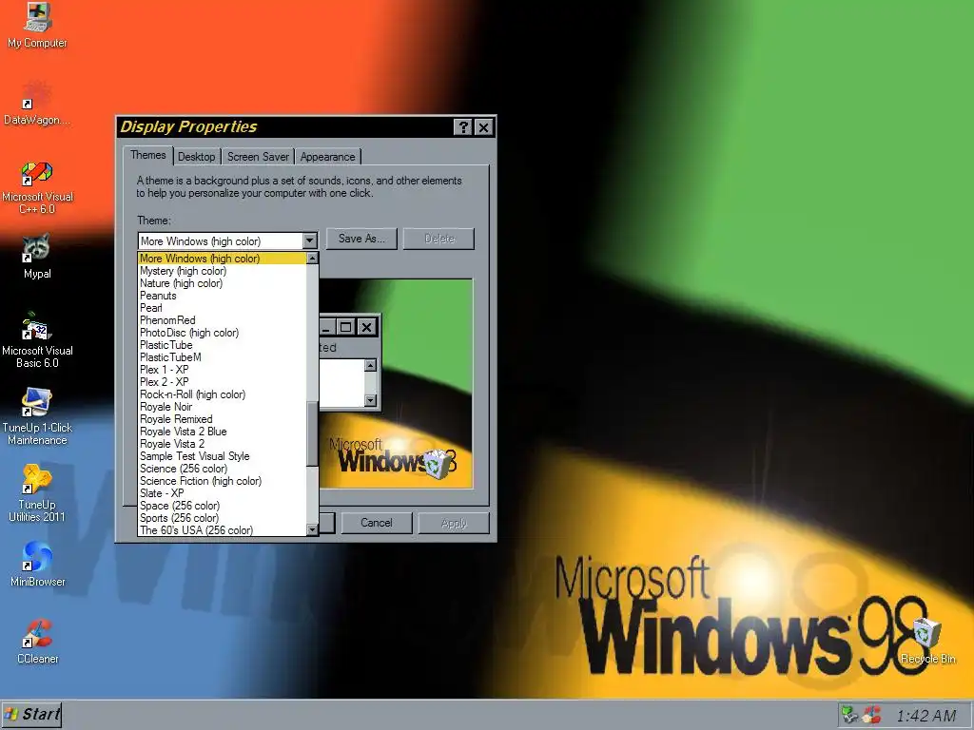Click the Apply button
Screen dimensions: 974x730
tap(454, 523)
